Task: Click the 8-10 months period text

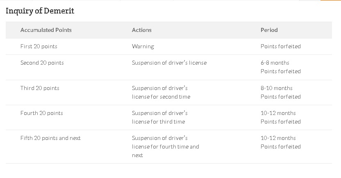Action: (x=276, y=88)
